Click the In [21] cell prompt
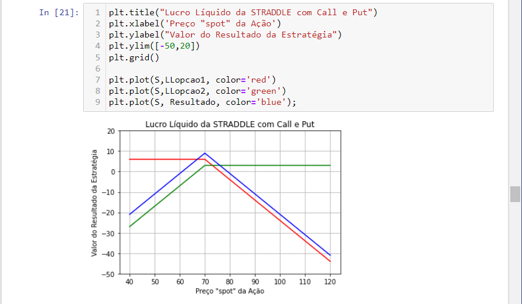 59,12
